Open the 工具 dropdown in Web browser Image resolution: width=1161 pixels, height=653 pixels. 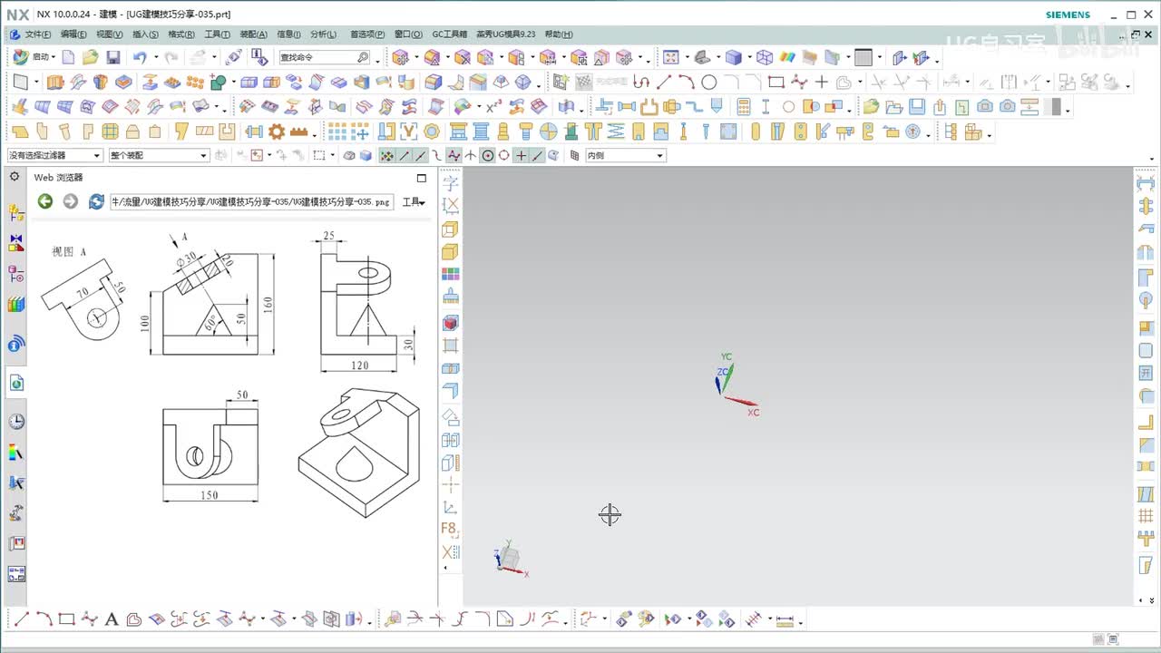click(414, 202)
